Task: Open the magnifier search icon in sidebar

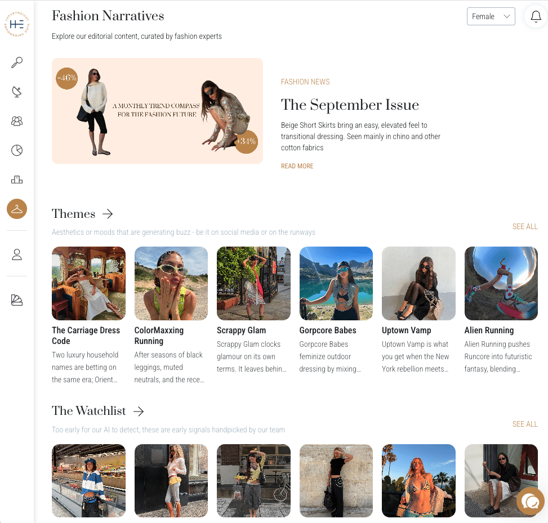Action: click(17, 62)
